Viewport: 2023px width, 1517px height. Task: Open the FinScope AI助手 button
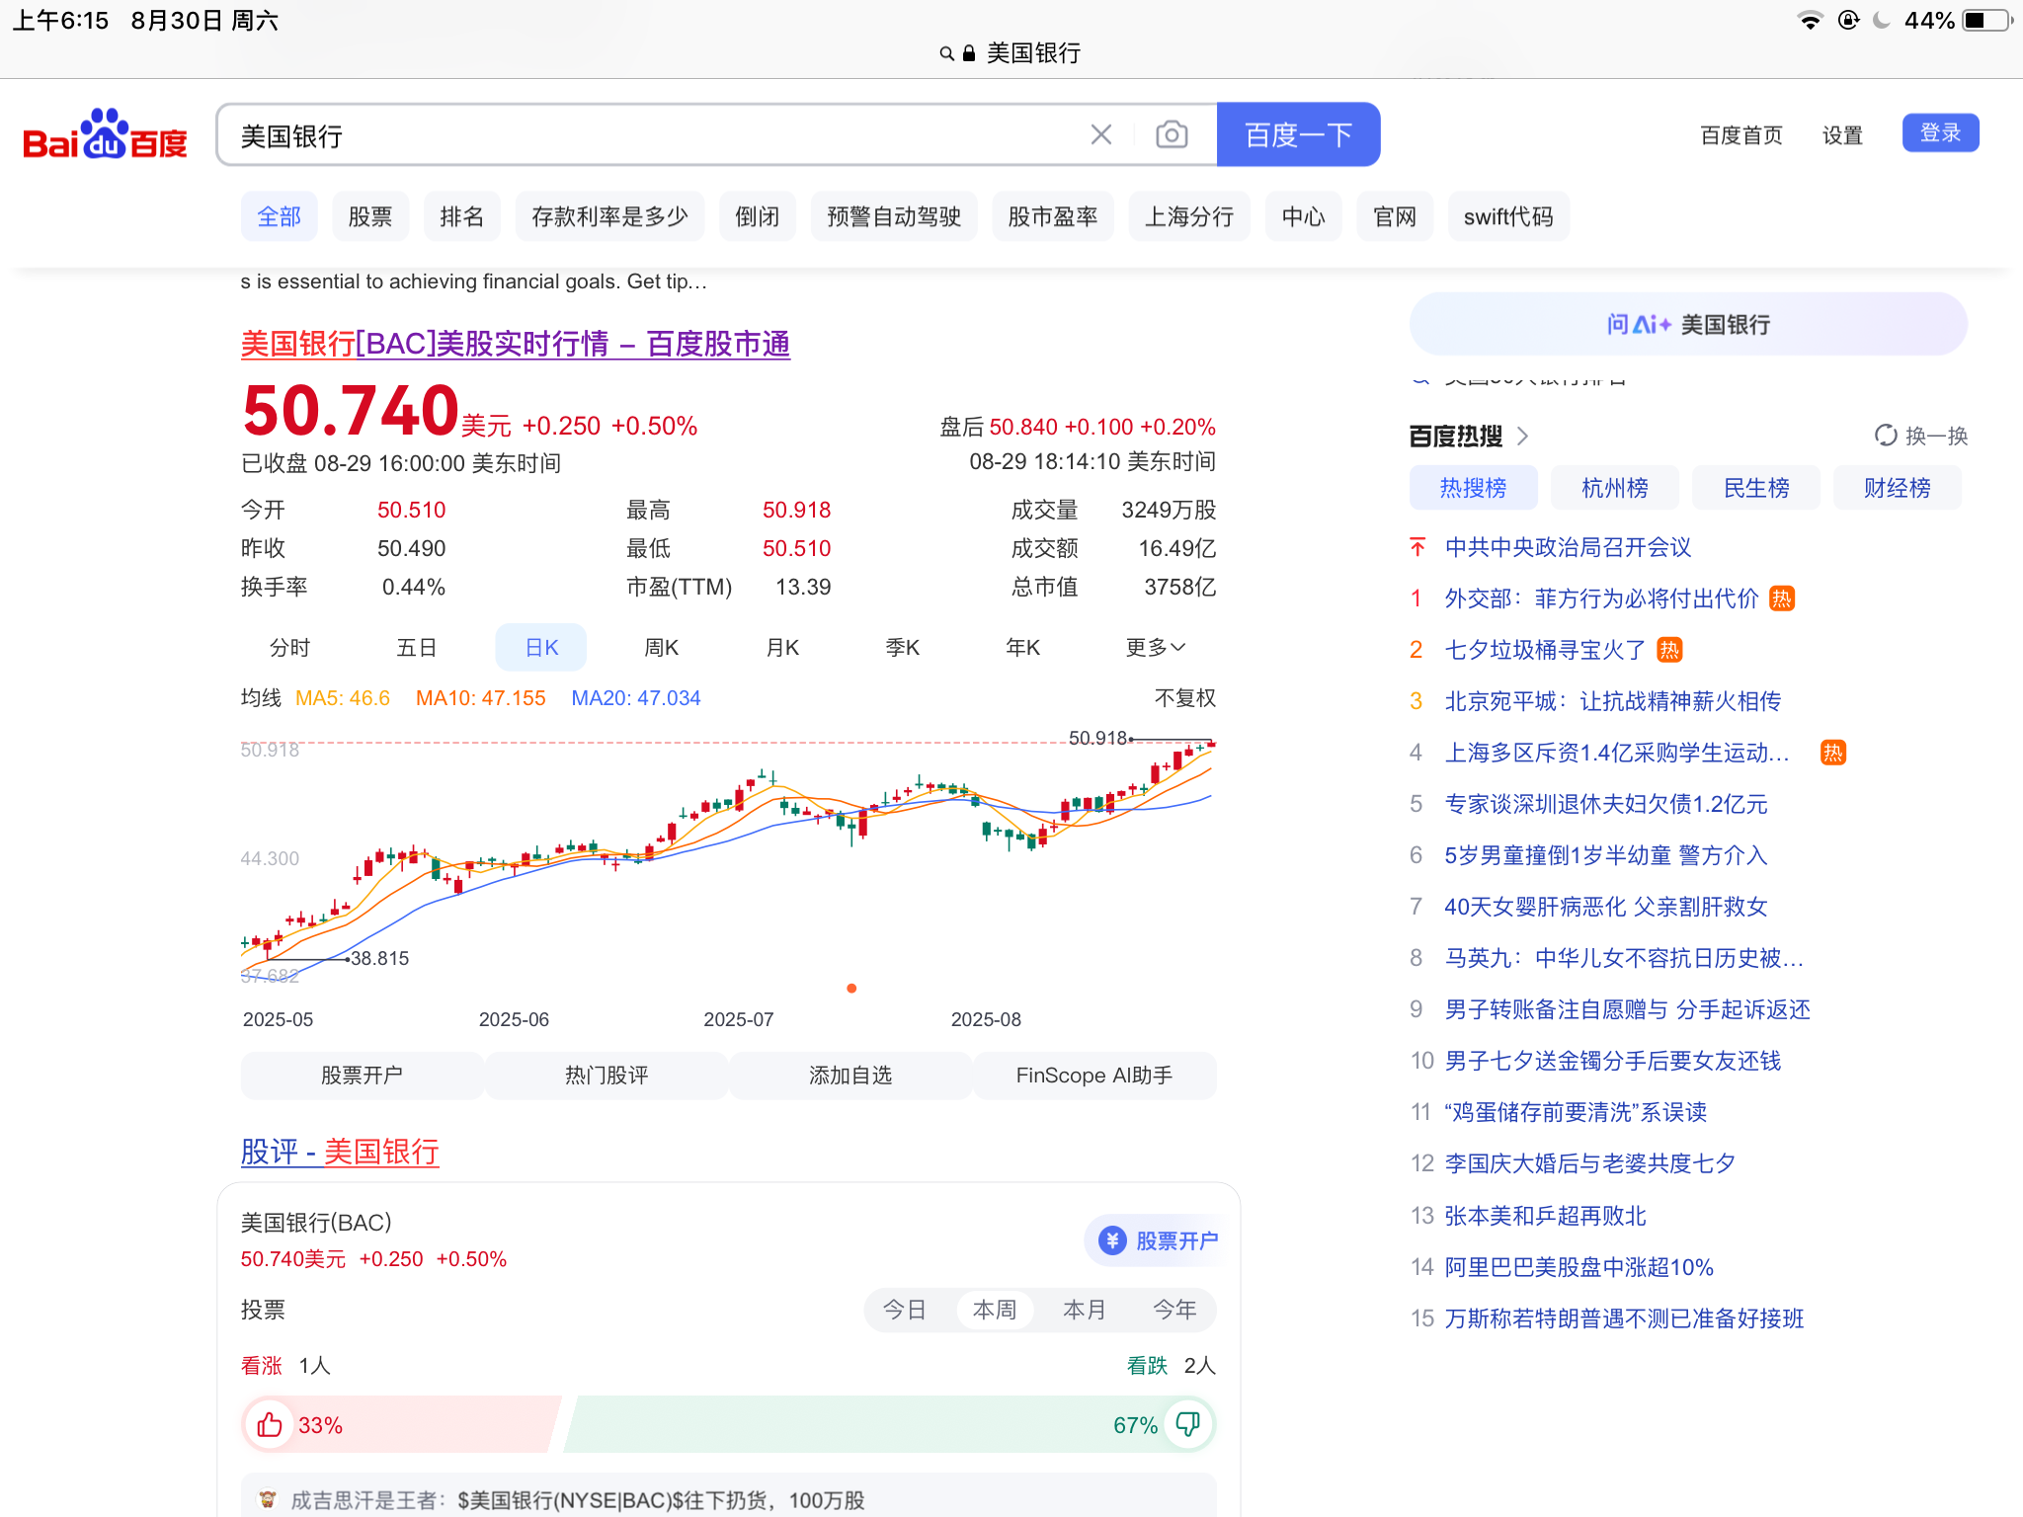tap(1094, 1076)
